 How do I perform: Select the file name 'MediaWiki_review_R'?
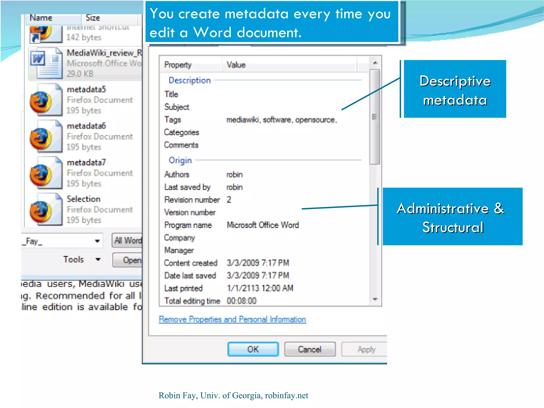click(x=104, y=53)
